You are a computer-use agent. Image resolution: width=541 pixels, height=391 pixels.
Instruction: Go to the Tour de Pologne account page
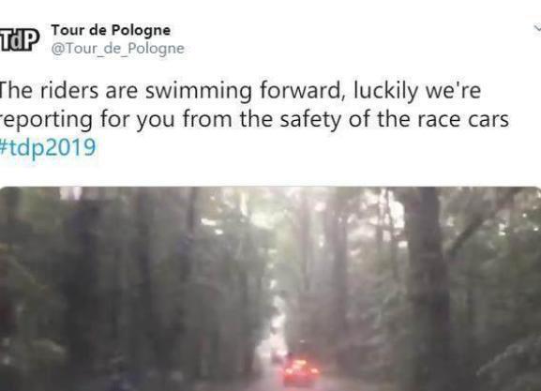pos(111,30)
